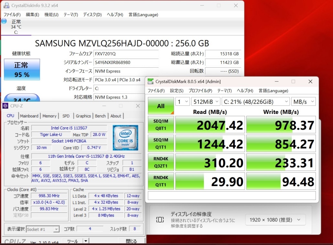Start the RND4K Q1T1 test
Screen dimensions: 333x245
[161, 181]
